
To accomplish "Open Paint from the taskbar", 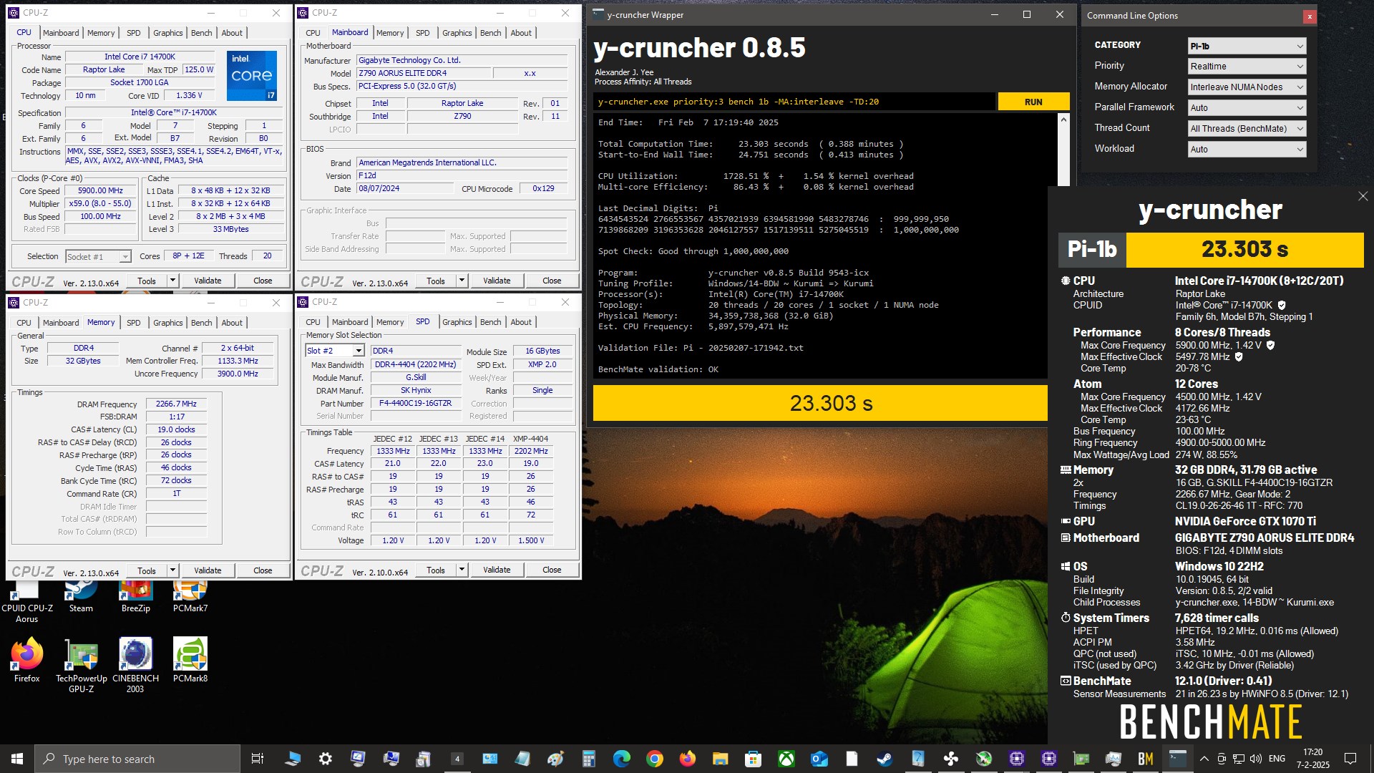I will coord(555,759).
